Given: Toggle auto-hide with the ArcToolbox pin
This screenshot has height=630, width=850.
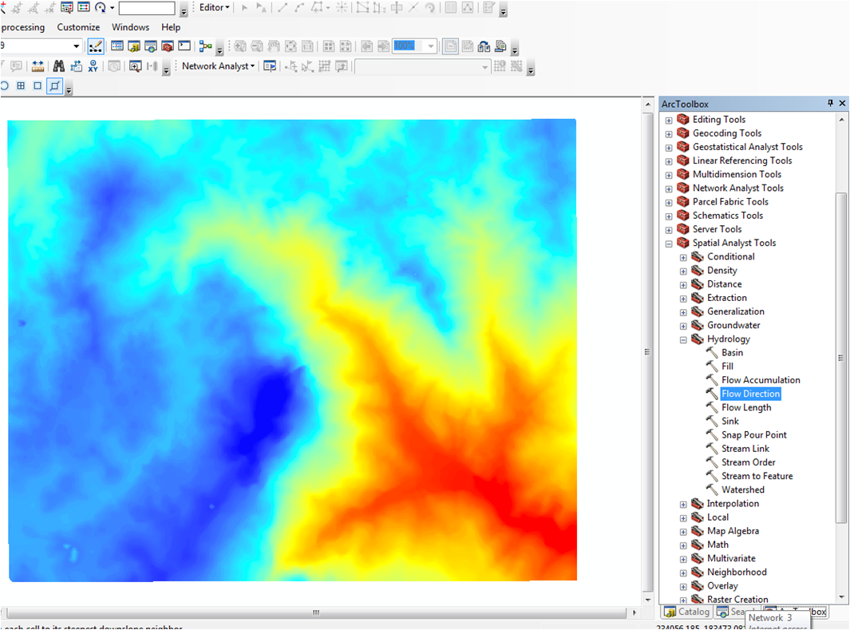Looking at the screenshot, I should coord(830,103).
